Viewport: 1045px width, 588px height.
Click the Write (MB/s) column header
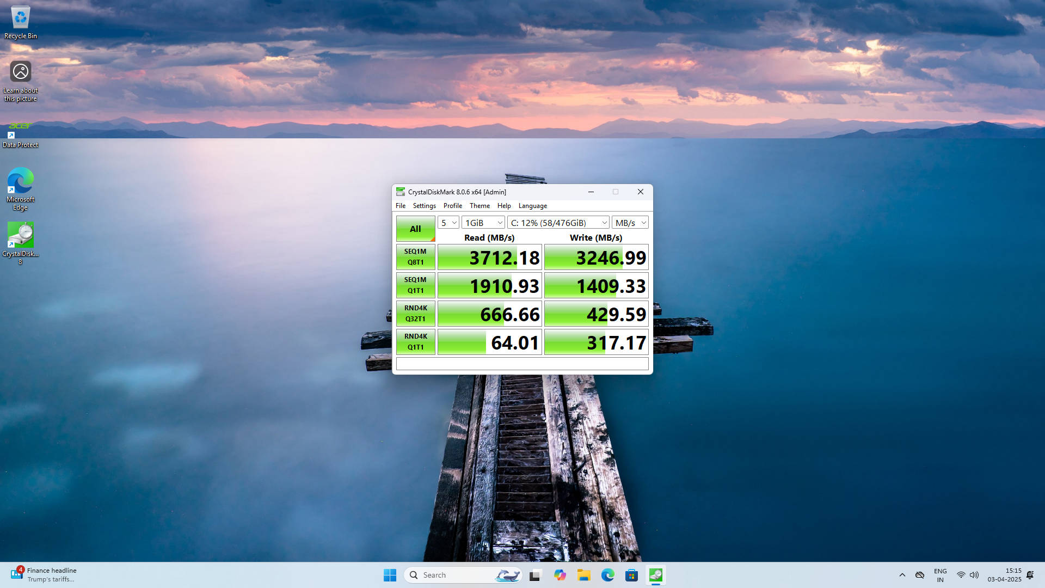point(596,238)
